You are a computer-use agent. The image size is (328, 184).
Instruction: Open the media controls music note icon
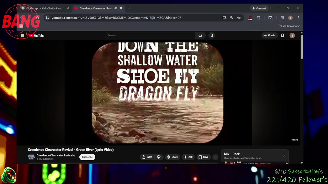tap(282, 18)
